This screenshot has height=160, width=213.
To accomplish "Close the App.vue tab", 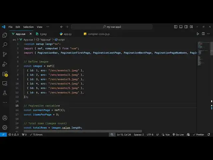I will [x=31, y=34].
